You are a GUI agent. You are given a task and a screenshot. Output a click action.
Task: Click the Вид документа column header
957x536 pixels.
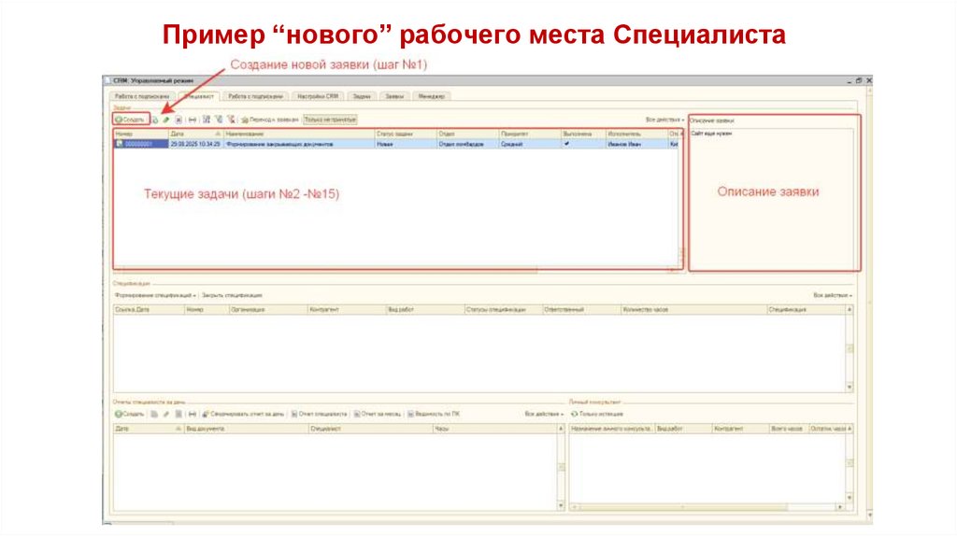[x=247, y=429]
